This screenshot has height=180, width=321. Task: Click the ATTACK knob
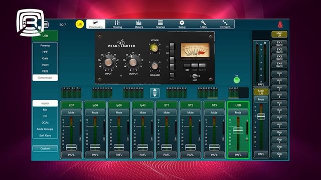154,48
